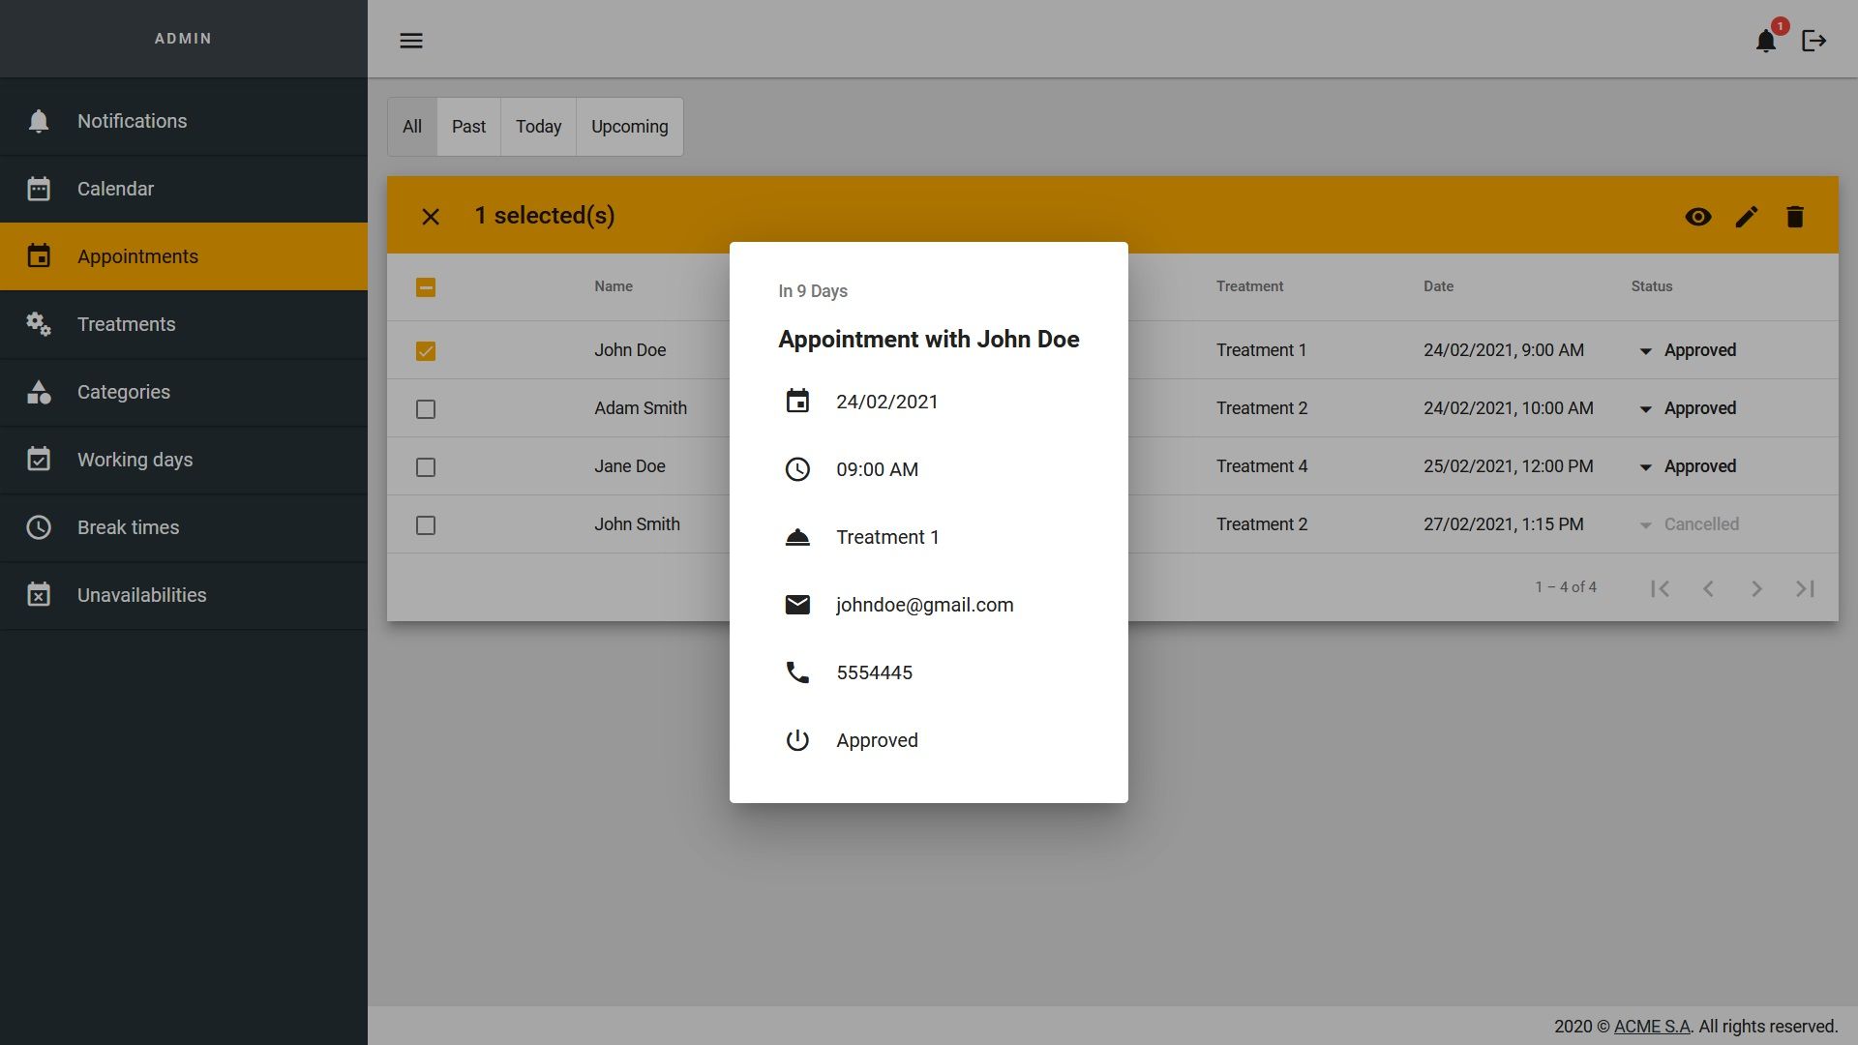Click the Appointments icon in sidebar

39,256
